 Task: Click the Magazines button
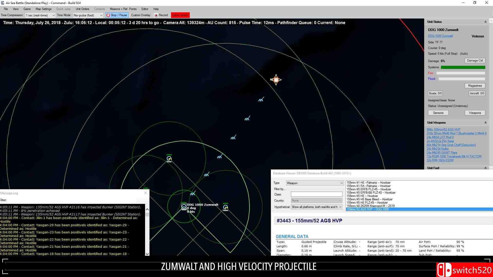475,86
